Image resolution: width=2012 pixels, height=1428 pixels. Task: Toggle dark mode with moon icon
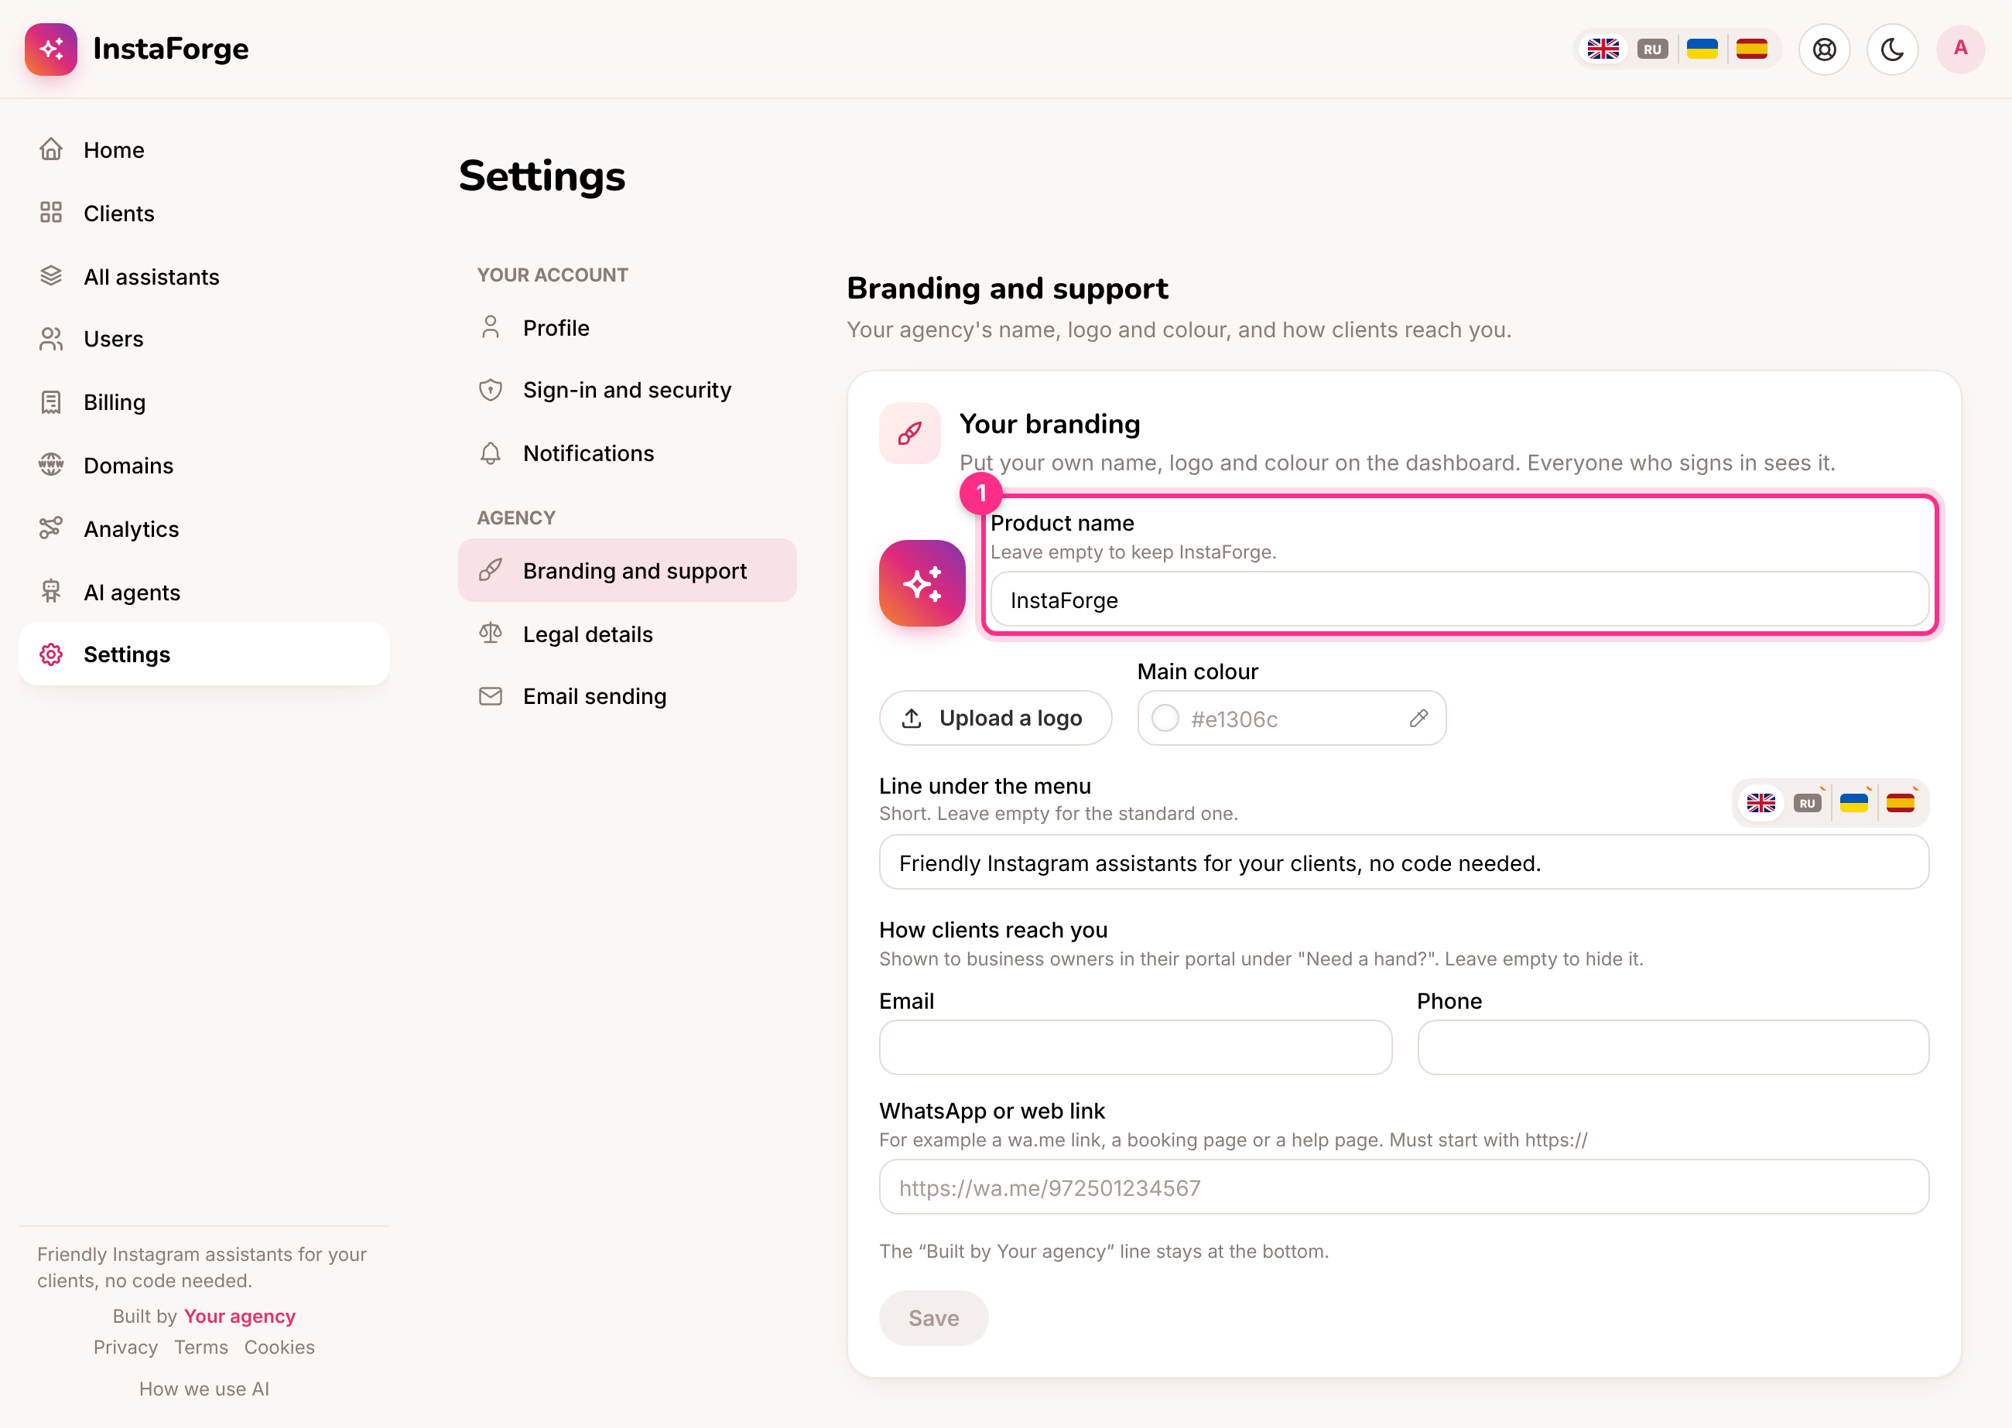[x=1892, y=50]
